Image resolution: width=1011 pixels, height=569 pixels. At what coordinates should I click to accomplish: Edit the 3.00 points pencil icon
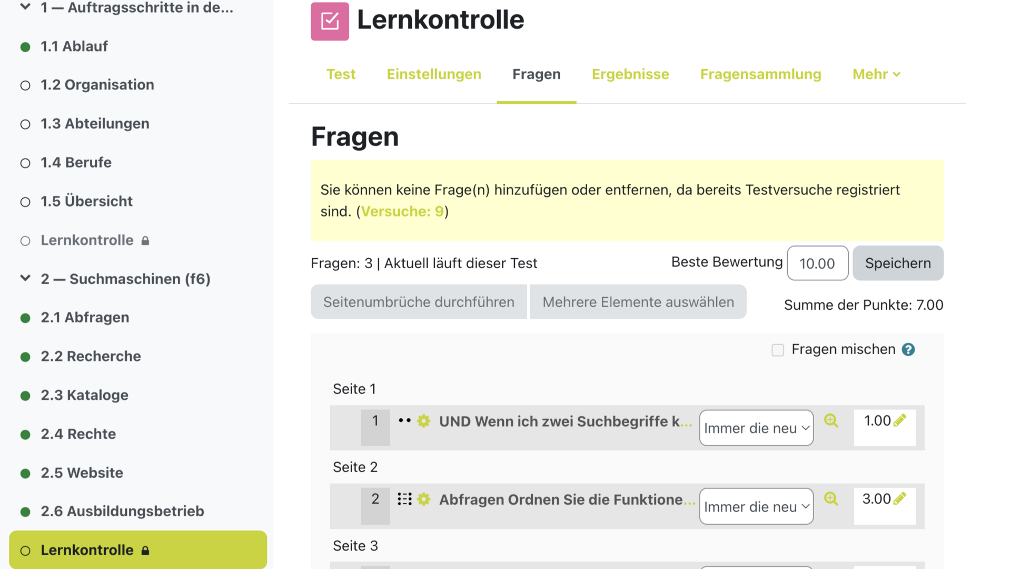900,498
